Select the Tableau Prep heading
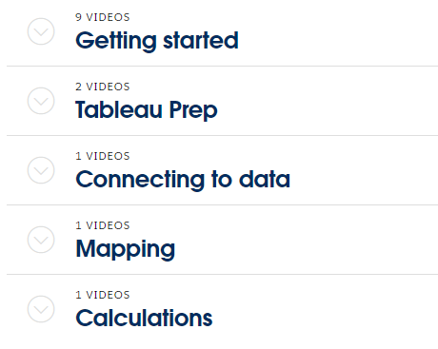 click(147, 110)
